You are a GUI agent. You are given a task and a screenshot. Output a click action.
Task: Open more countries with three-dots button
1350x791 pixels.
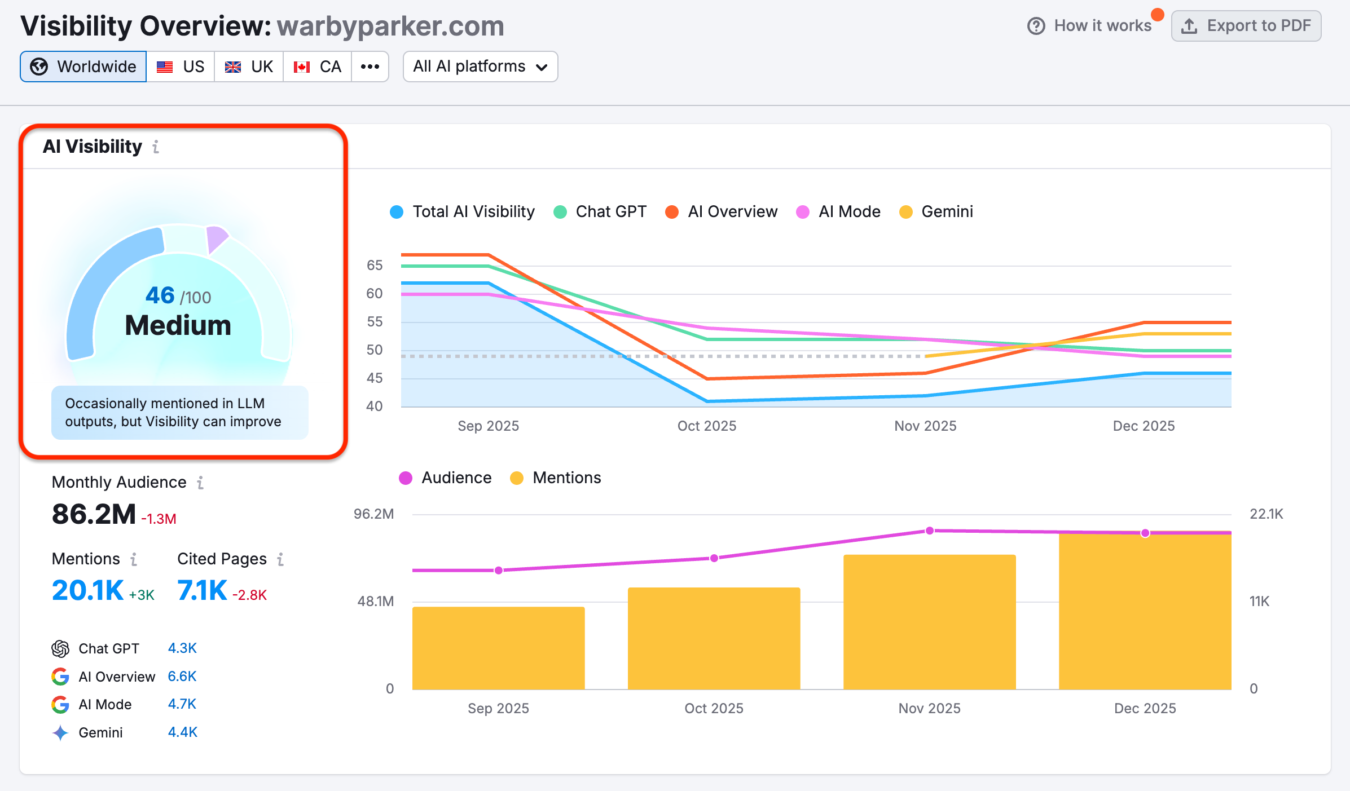click(370, 67)
